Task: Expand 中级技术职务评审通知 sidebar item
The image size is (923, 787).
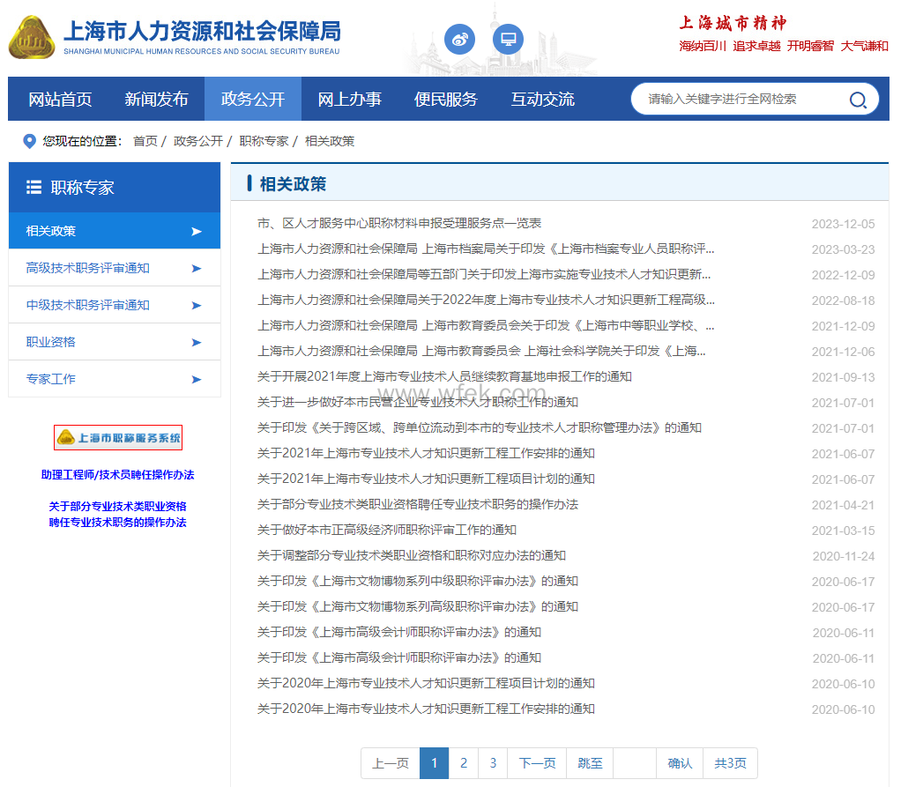Action: (115, 305)
